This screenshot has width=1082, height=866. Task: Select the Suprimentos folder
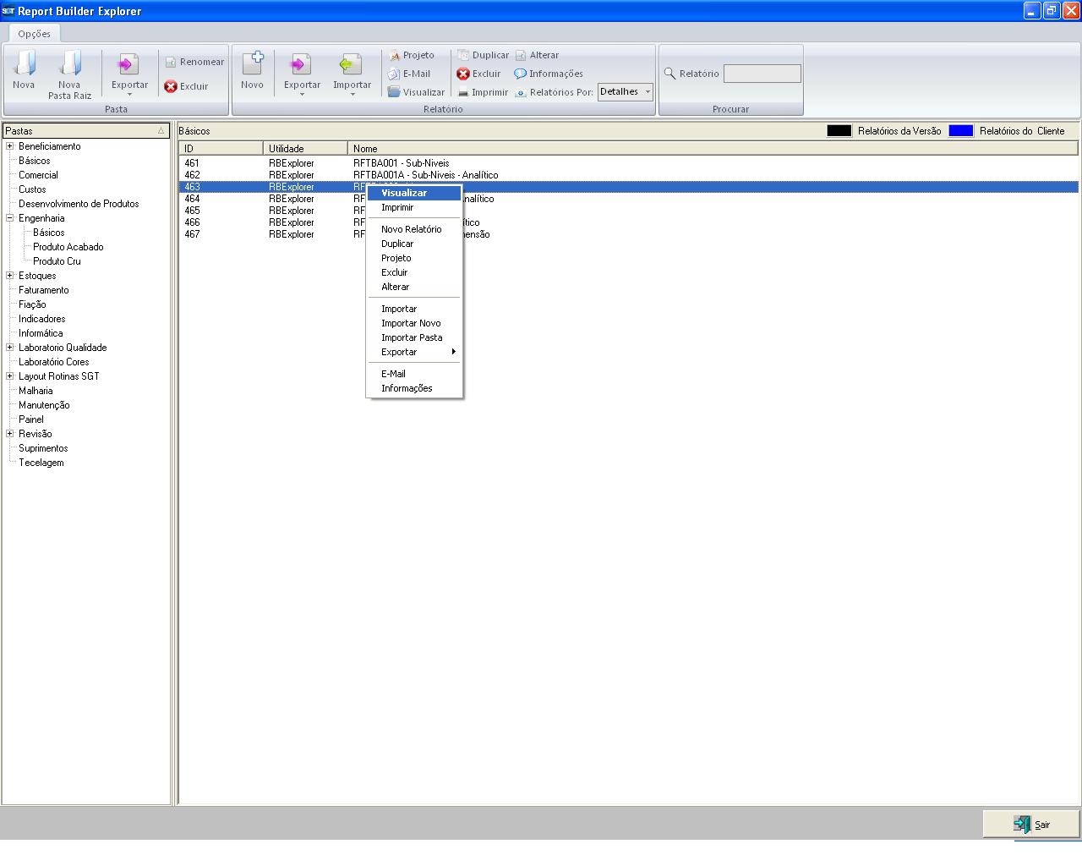point(43,448)
